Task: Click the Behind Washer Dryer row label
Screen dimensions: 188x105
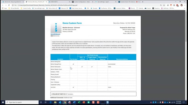Action: pos(56,69)
